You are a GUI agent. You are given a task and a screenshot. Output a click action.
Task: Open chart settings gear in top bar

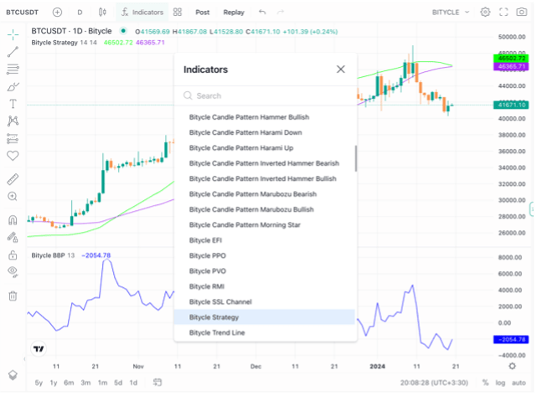(485, 13)
